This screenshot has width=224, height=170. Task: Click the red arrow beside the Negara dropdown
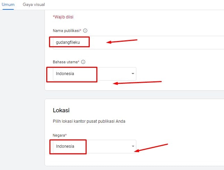pos(151,147)
